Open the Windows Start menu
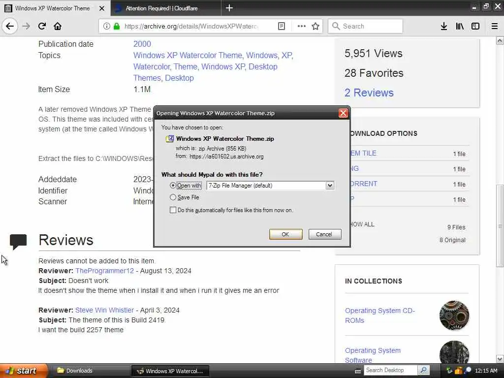504x378 pixels. tap(24, 371)
